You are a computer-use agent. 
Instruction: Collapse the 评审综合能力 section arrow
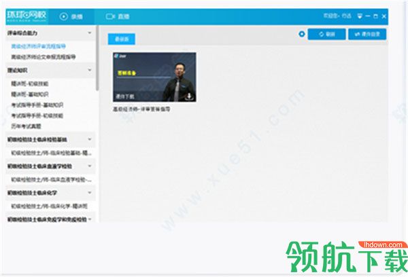click(x=90, y=33)
